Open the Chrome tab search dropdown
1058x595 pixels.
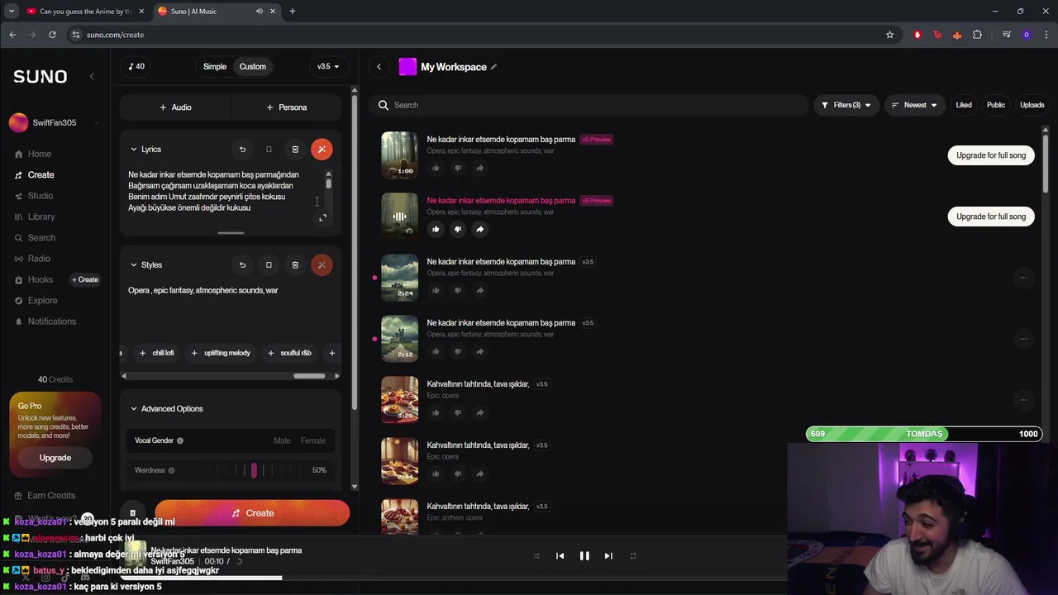pos(12,12)
